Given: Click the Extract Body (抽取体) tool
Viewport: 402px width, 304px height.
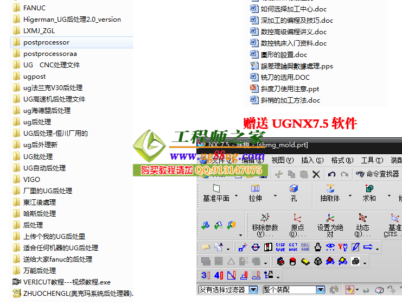Looking at the screenshot, I should point(330,193).
